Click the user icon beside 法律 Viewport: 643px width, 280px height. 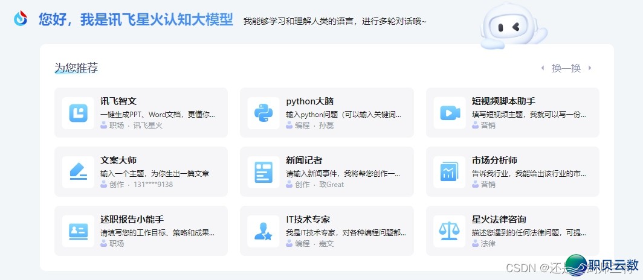coord(475,244)
